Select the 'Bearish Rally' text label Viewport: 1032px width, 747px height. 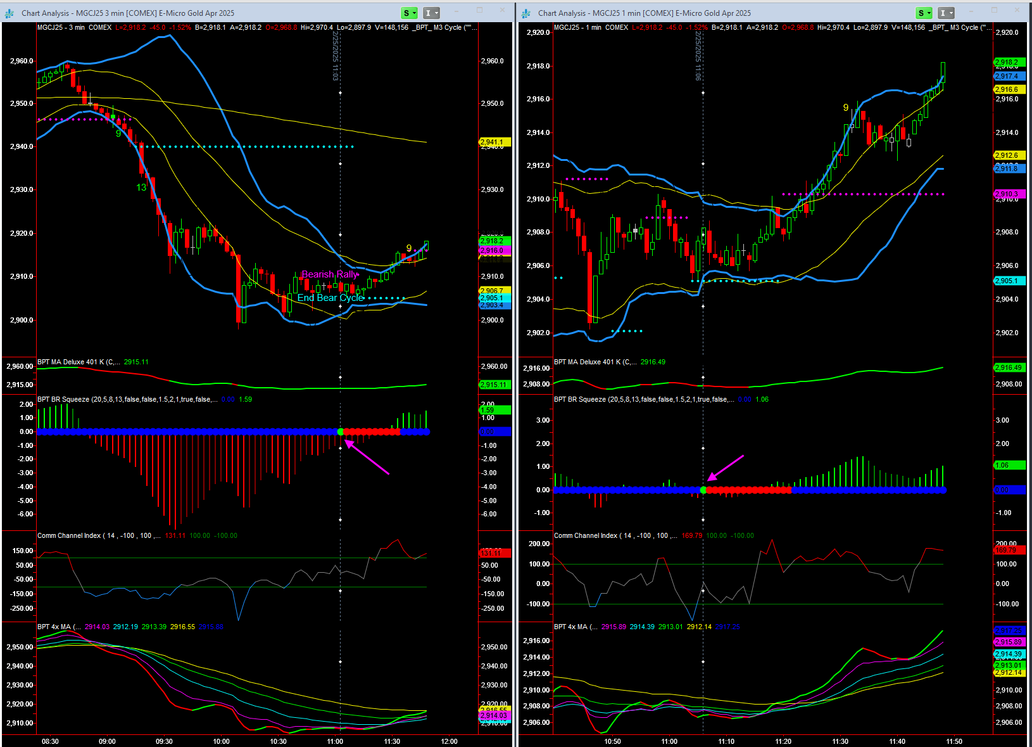pyautogui.click(x=330, y=274)
